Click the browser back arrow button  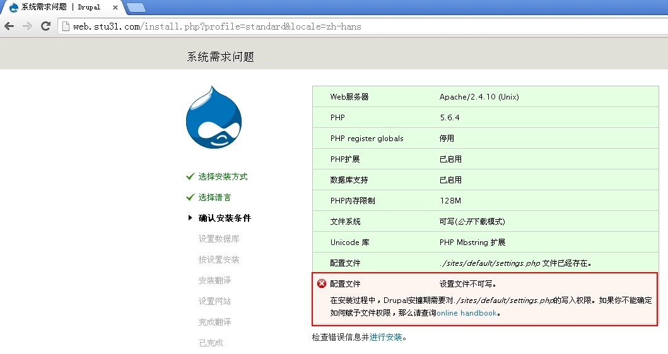click(9, 26)
